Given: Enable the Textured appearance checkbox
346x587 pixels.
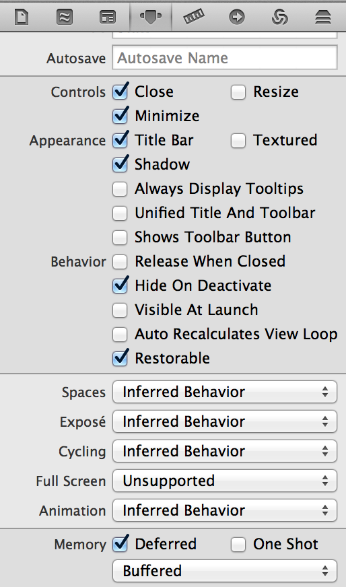Looking at the screenshot, I should (x=238, y=141).
